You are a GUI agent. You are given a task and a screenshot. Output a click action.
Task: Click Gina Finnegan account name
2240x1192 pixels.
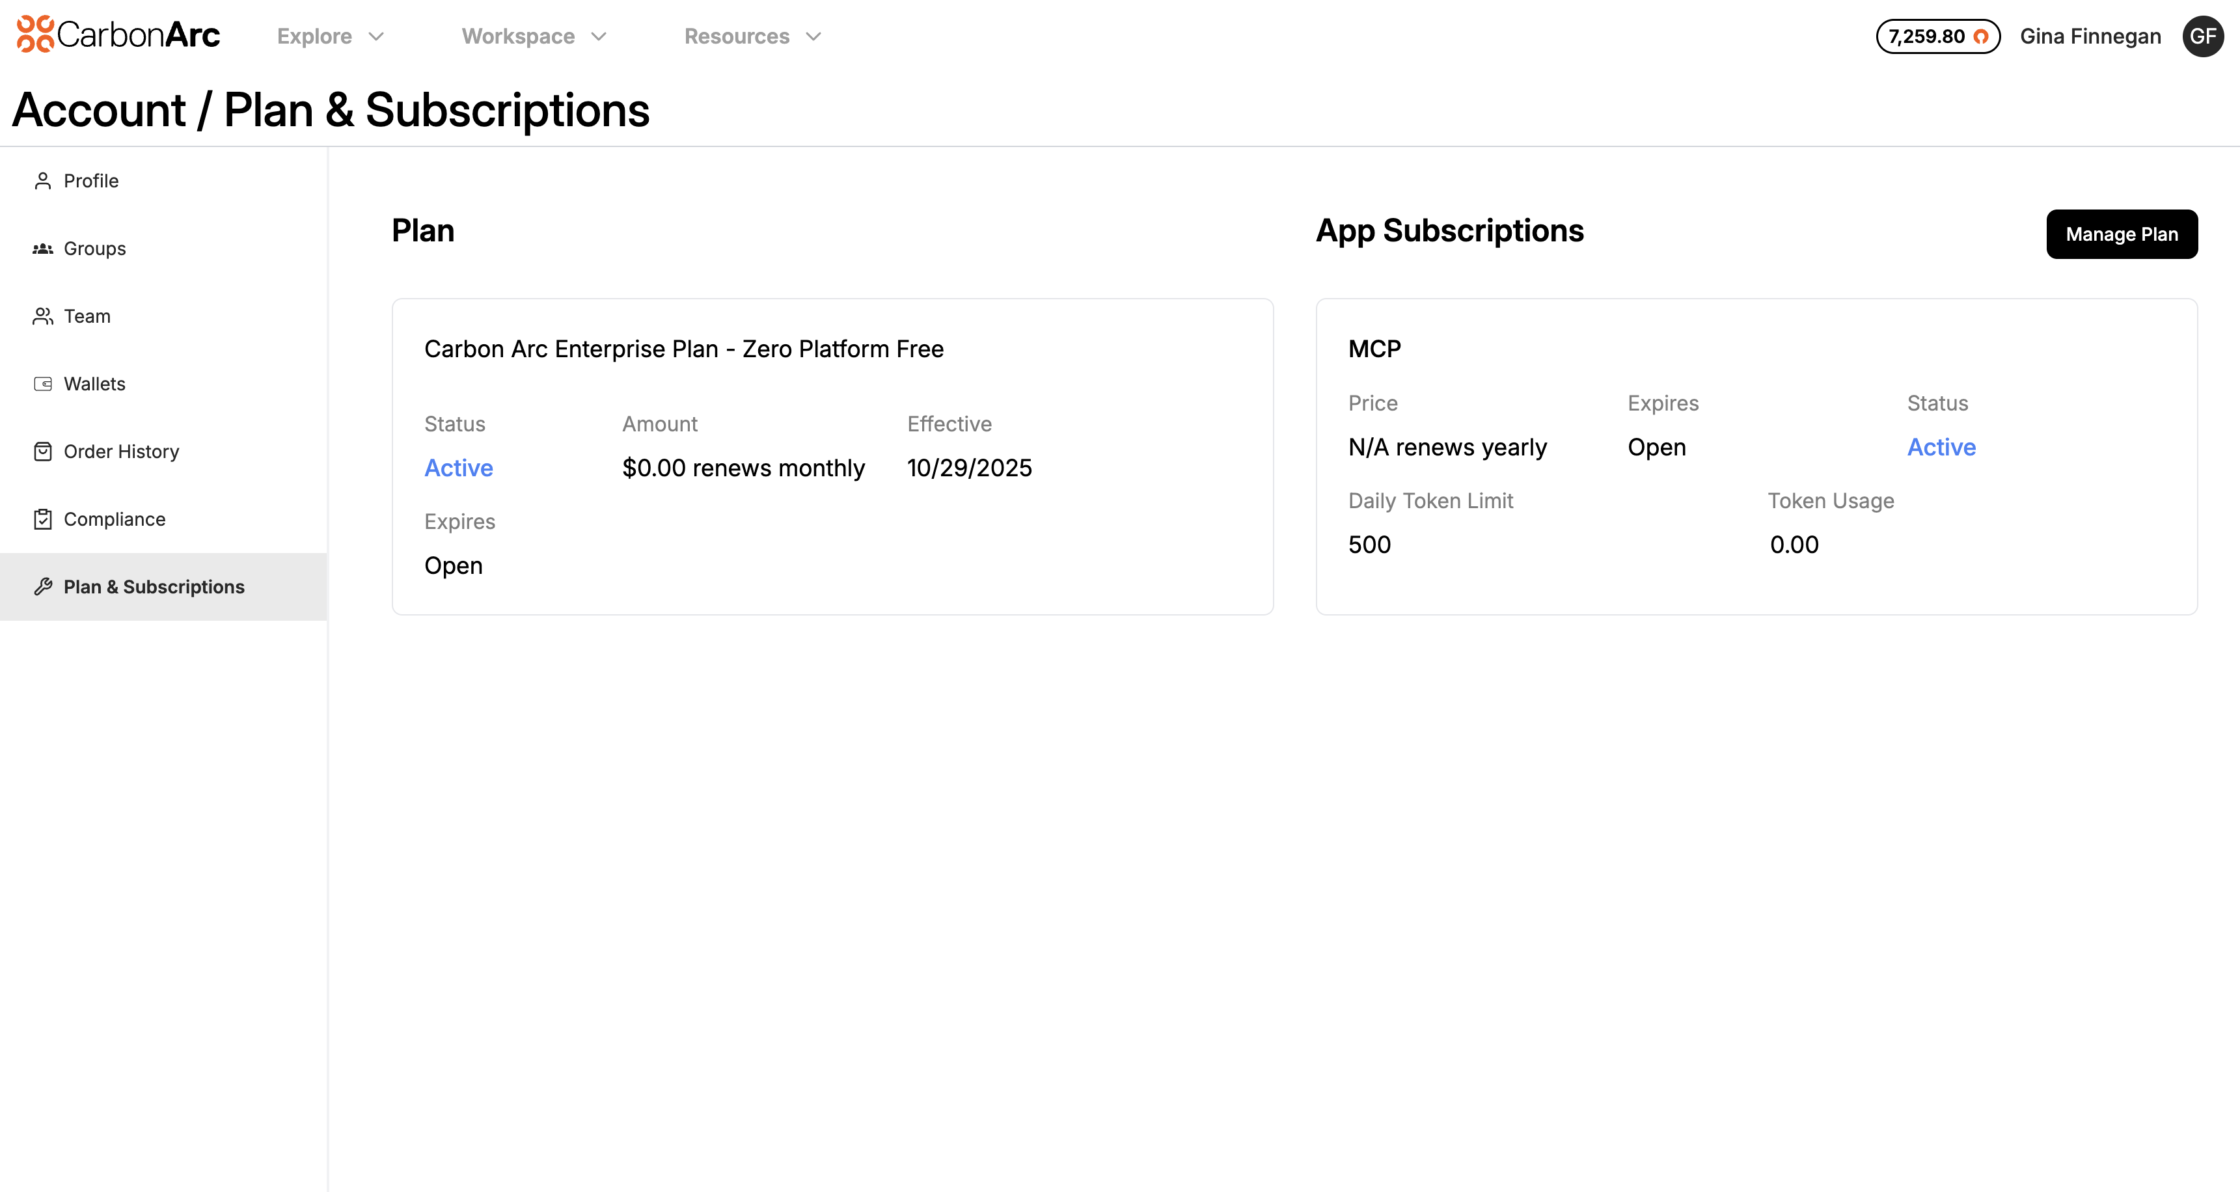pos(2090,36)
